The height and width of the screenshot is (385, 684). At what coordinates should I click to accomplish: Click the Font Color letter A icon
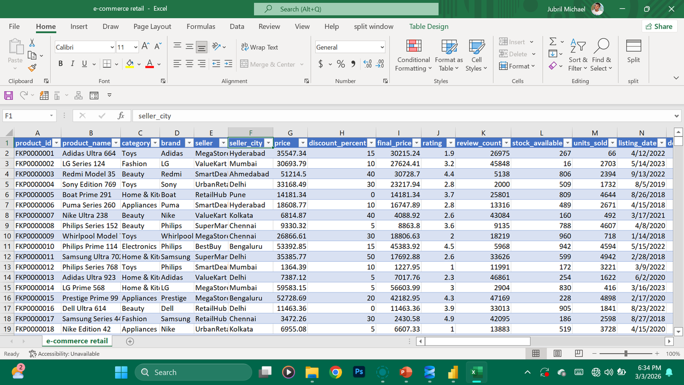tap(149, 64)
